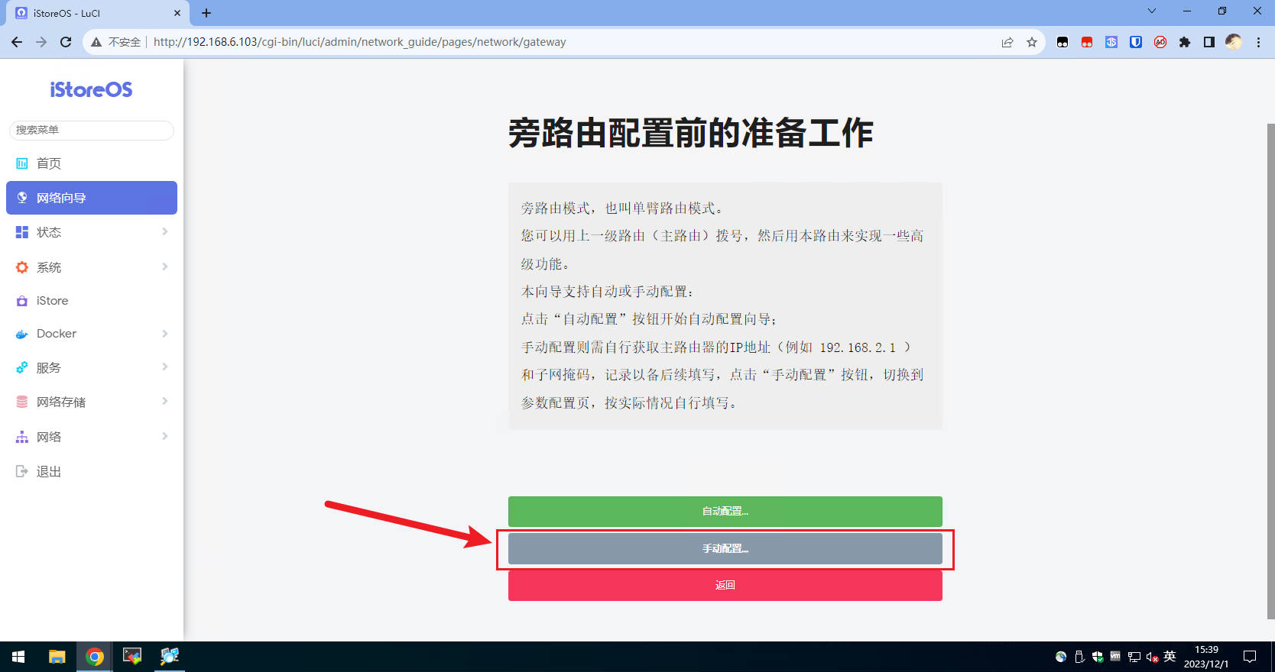The image size is (1275, 672).
Task: Click the iStore shop bag icon
Action: [22, 301]
